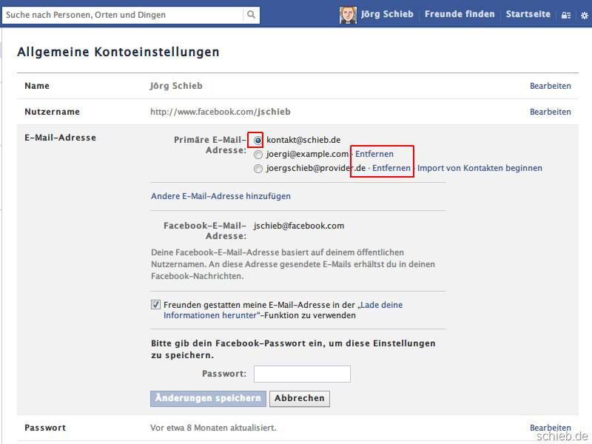Toggle the friends email download checkbox

pyautogui.click(x=155, y=305)
